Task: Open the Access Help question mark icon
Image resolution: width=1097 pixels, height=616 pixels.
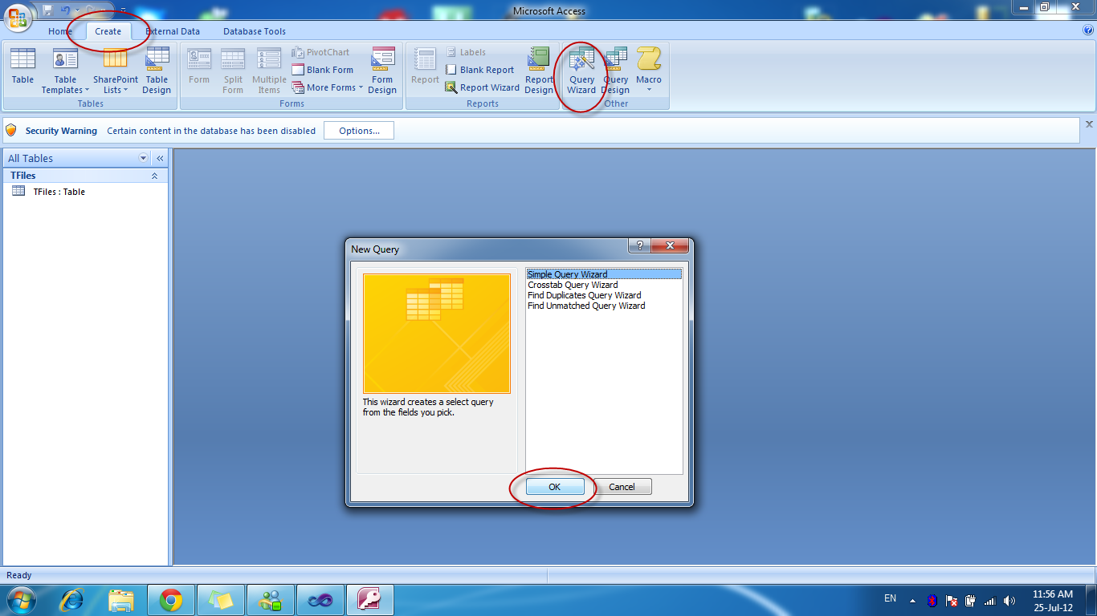Action: pos(1088,30)
